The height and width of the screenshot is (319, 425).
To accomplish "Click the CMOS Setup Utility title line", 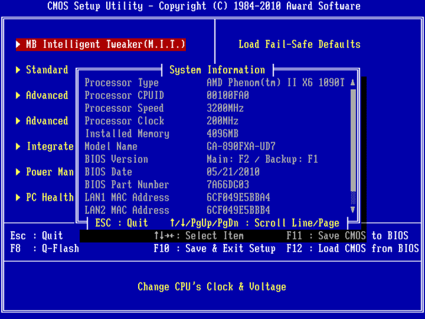I will pyautogui.click(x=204, y=6).
